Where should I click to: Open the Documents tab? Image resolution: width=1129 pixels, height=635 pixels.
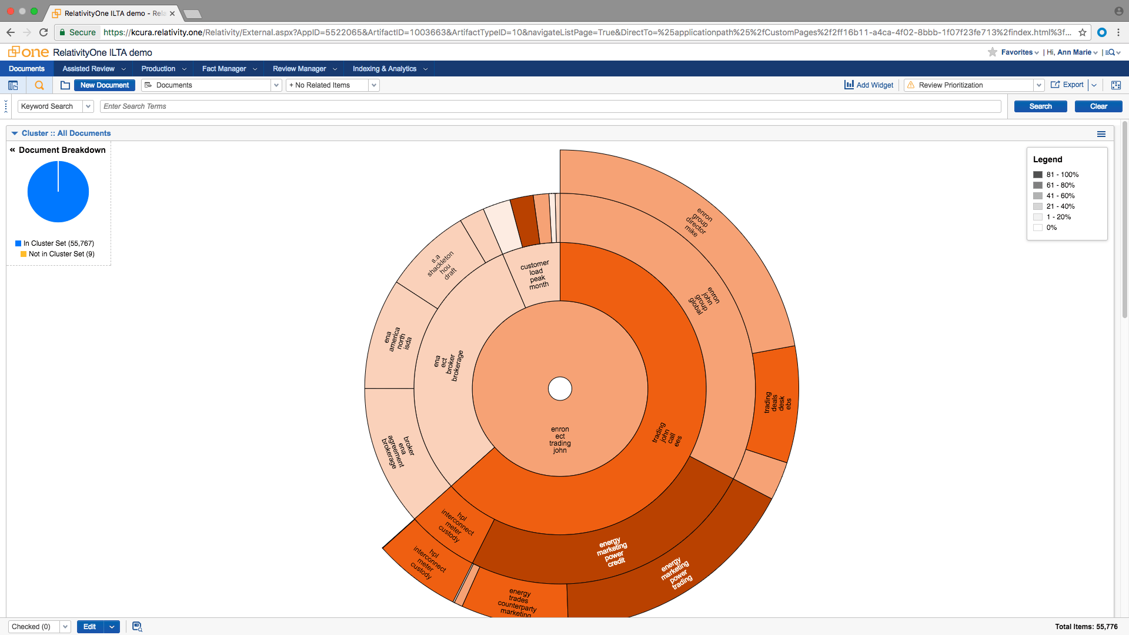coord(26,69)
